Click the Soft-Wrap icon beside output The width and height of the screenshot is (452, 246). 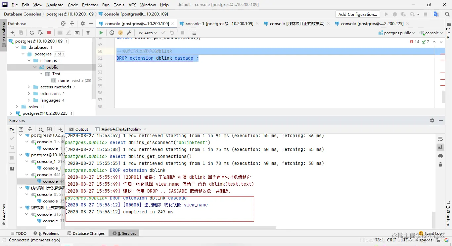click(x=440, y=139)
